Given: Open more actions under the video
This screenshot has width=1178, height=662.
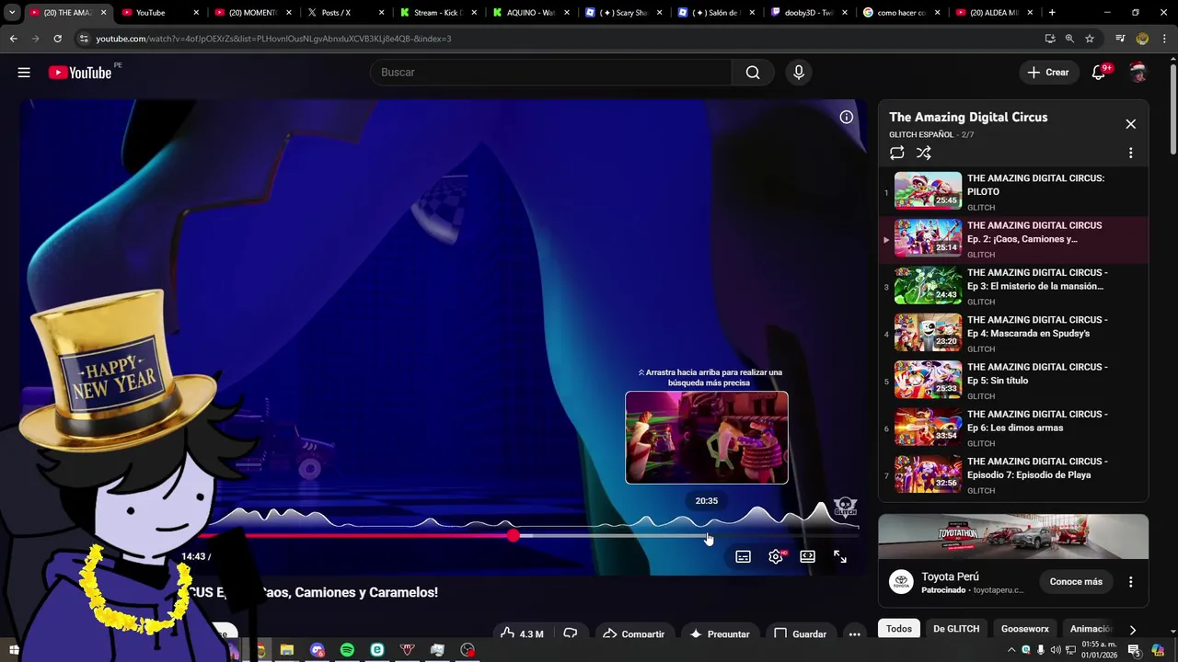Looking at the screenshot, I should [x=855, y=633].
